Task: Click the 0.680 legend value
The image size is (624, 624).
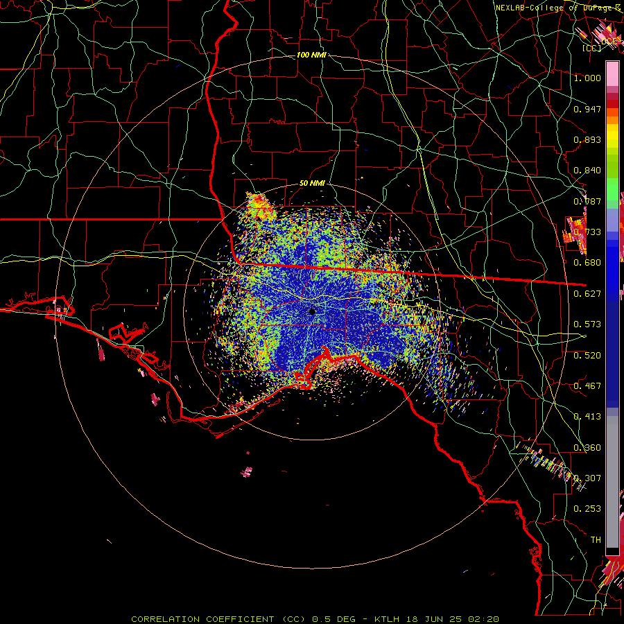Action: click(587, 262)
